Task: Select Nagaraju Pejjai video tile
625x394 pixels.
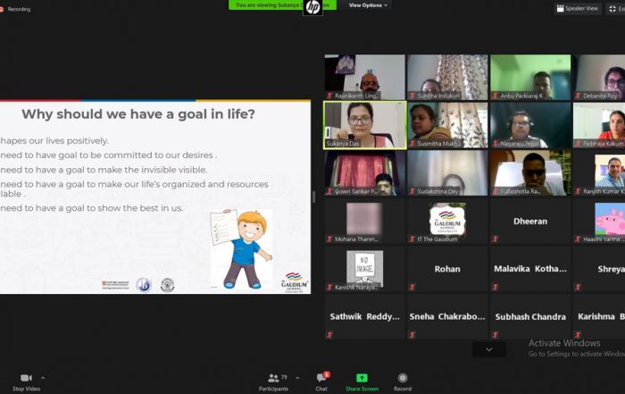Action: tap(530, 125)
